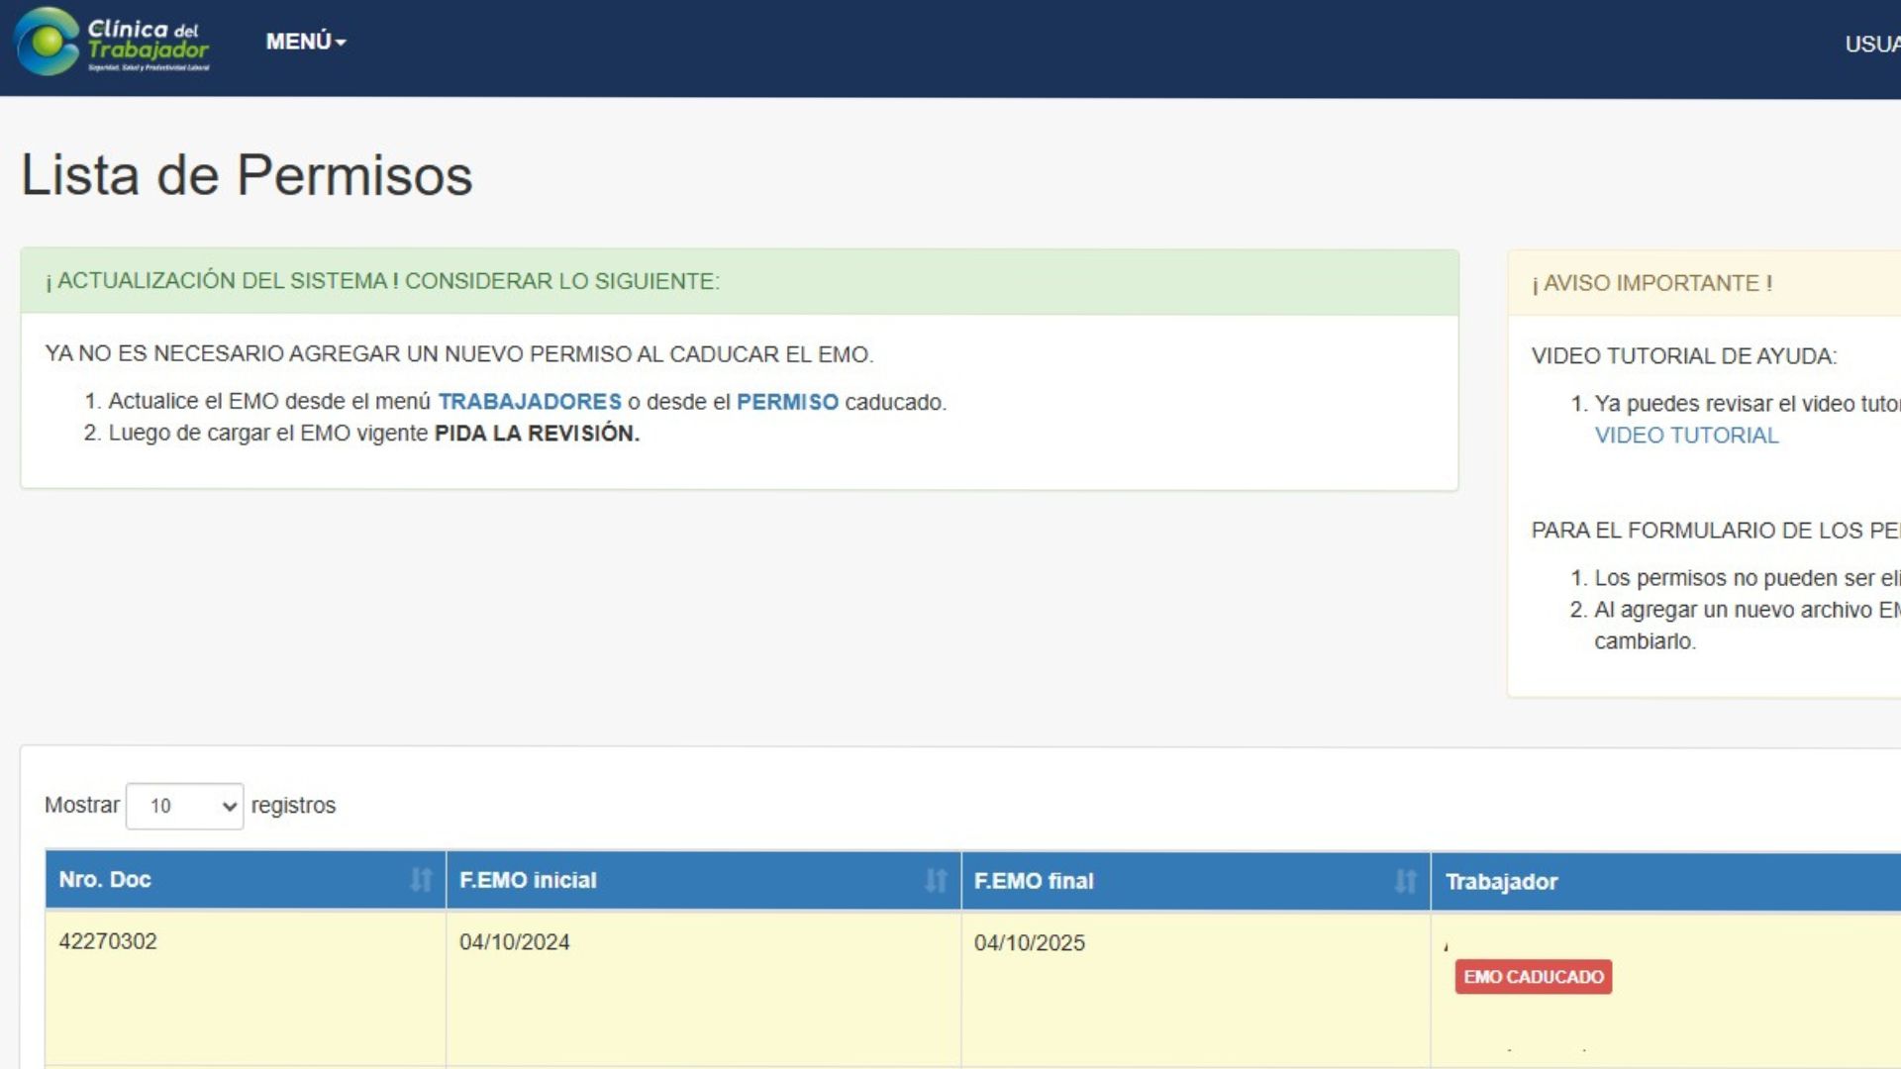Click the 04/10/2025 final EMO date cell
1901x1069 pixels.
click(x=1029, y=943)
